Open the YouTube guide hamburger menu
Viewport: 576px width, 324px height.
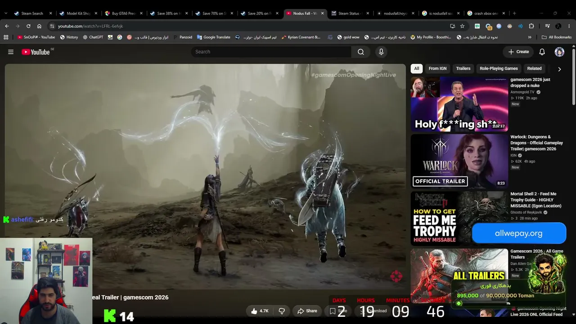tap(11, 52)
